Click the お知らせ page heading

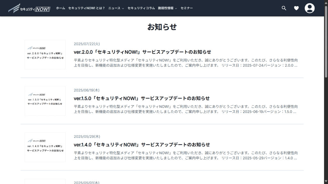(x=162, y=27)
